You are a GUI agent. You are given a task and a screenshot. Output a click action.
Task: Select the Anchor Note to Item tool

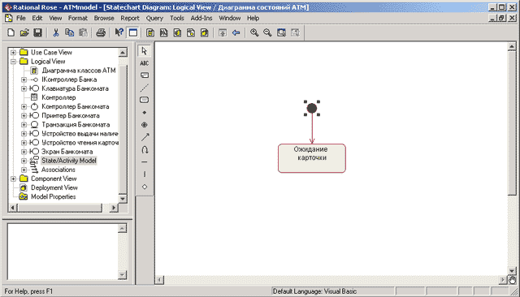[x=145, y=88]
